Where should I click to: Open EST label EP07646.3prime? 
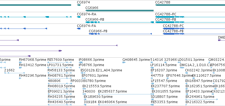(x=179, y=76)
